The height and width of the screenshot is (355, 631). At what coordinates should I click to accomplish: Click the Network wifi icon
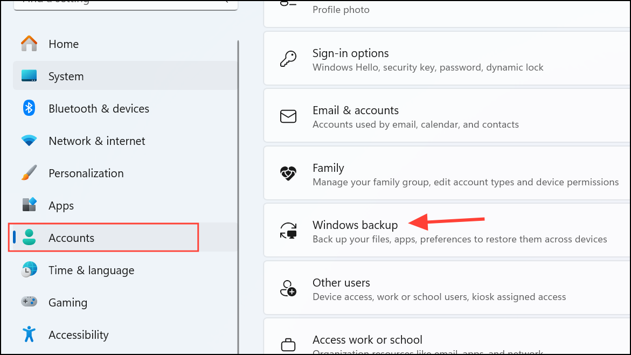29,141
